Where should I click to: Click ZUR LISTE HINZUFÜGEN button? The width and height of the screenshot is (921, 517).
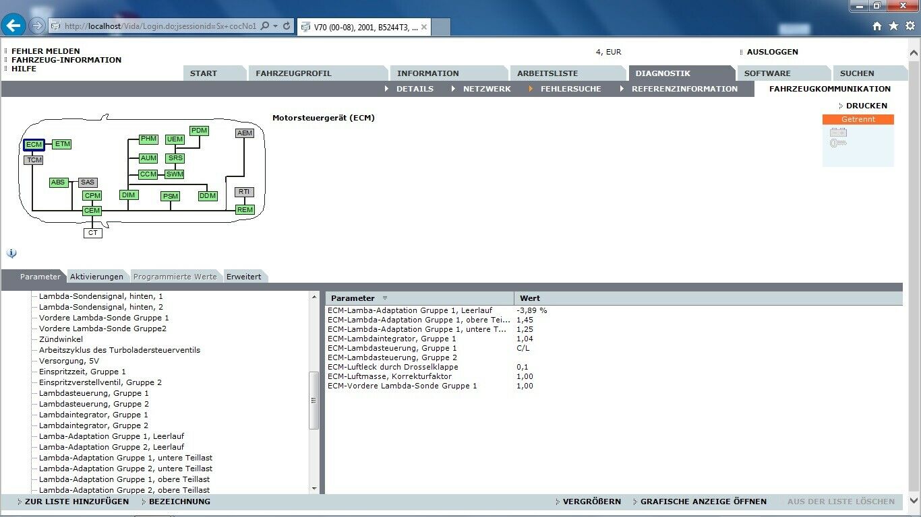[x=76, y=502]
